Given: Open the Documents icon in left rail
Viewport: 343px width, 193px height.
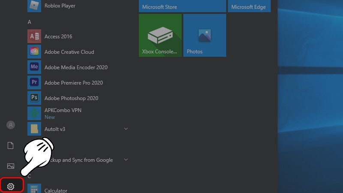Looking at the screenshot, I should pos(11,145).
